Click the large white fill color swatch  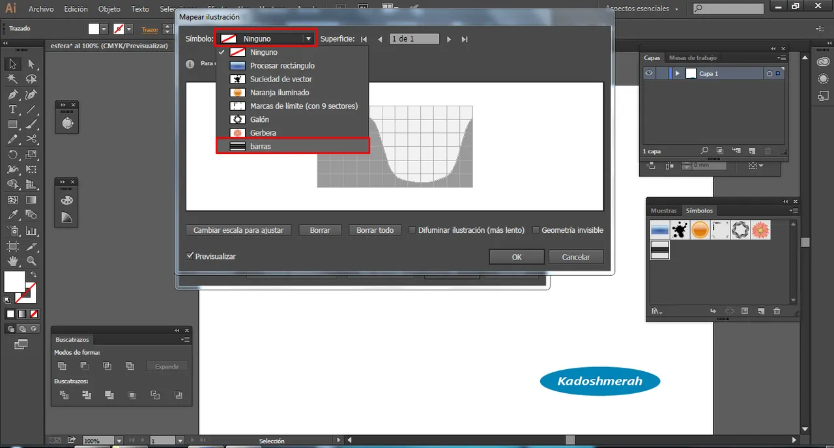pyautogui.click(x=14, y=282)
